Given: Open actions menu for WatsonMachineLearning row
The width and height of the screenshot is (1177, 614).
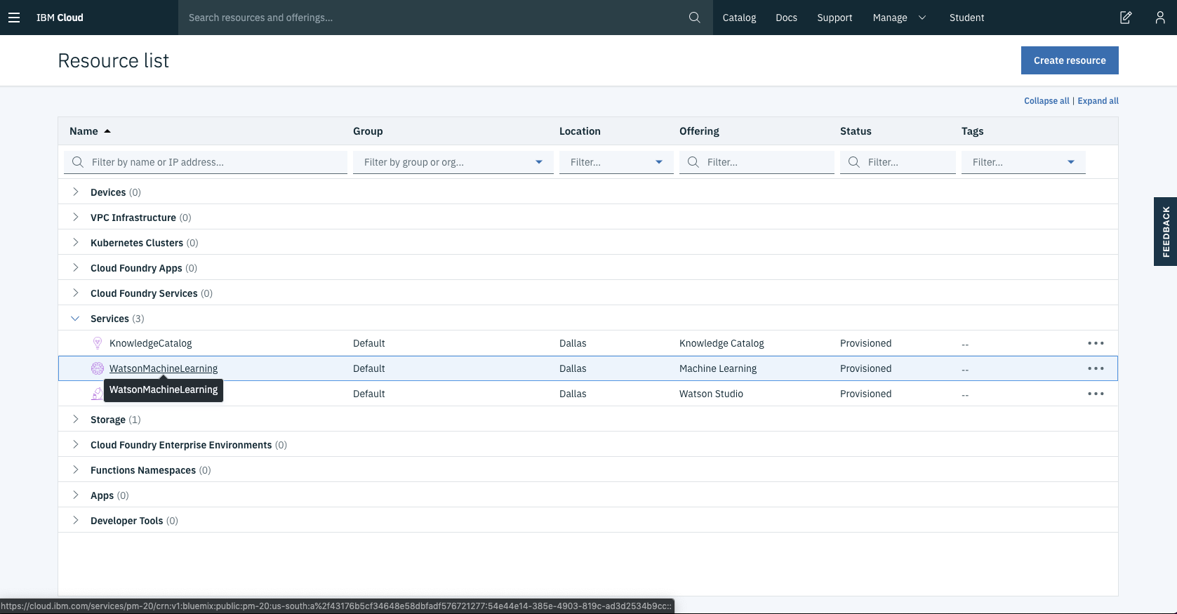Looking at the screenshot, I should coord(1096,368).
